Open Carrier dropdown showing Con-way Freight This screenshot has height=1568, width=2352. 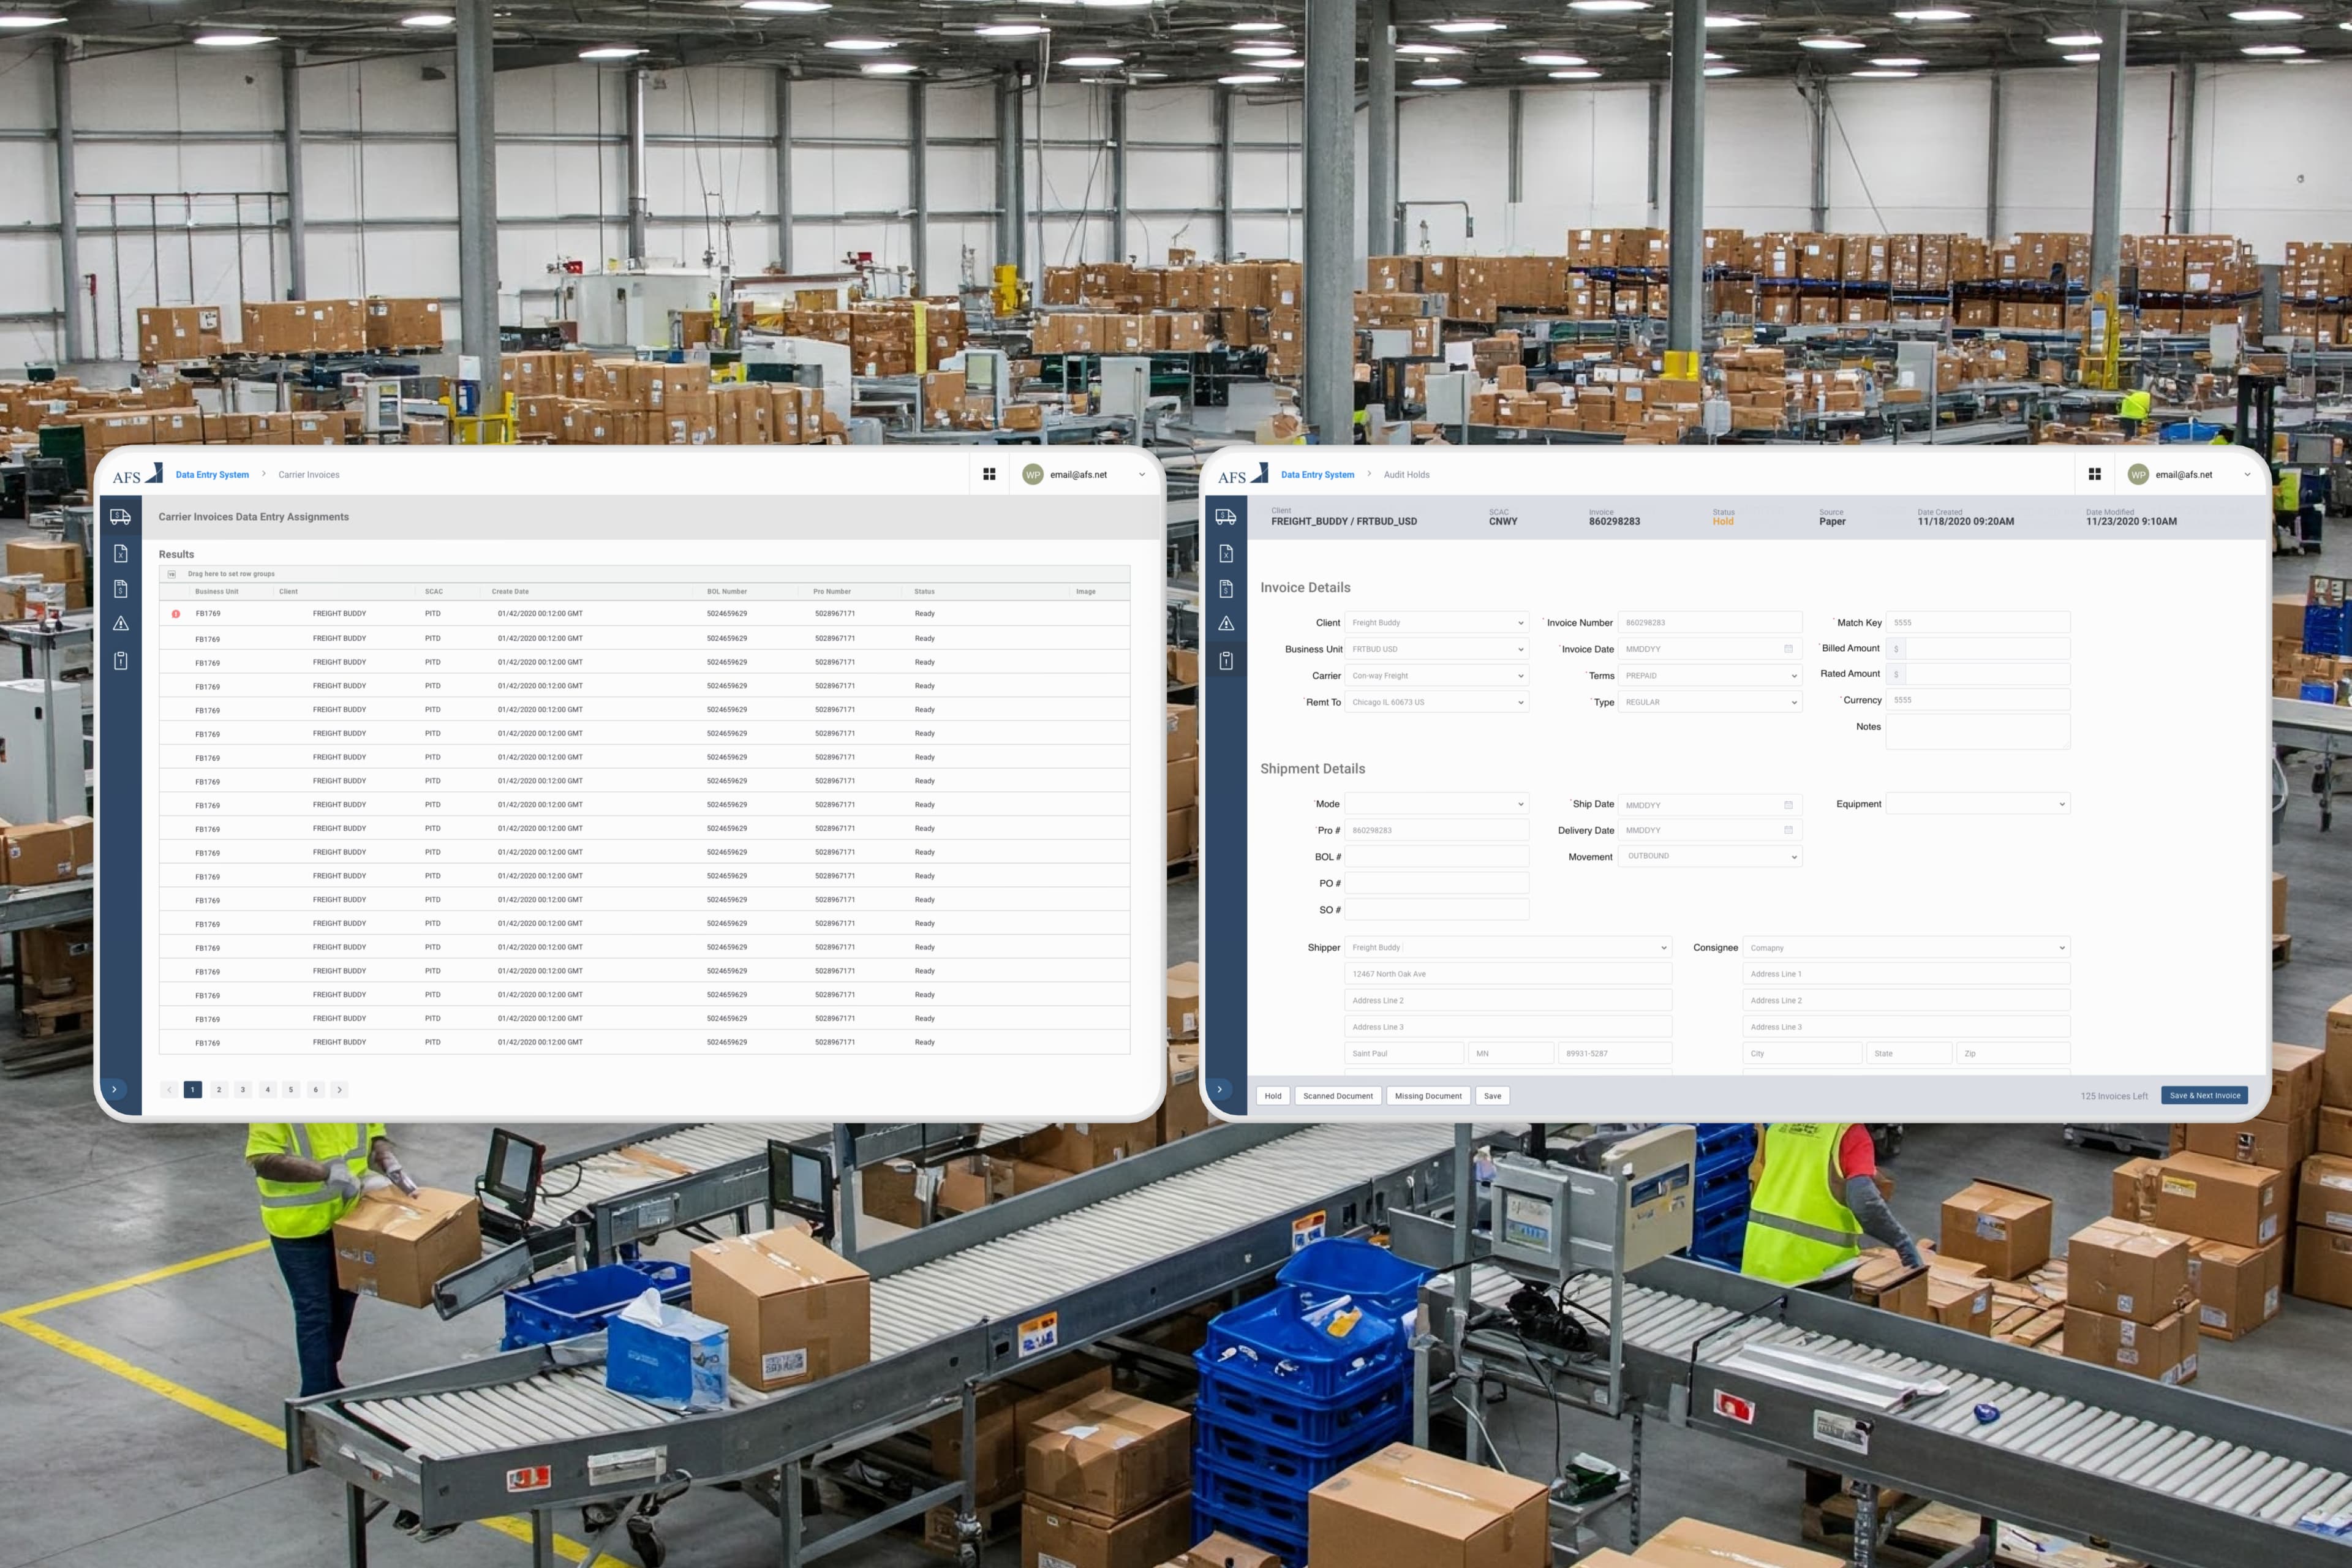(x=1436, y=676)
